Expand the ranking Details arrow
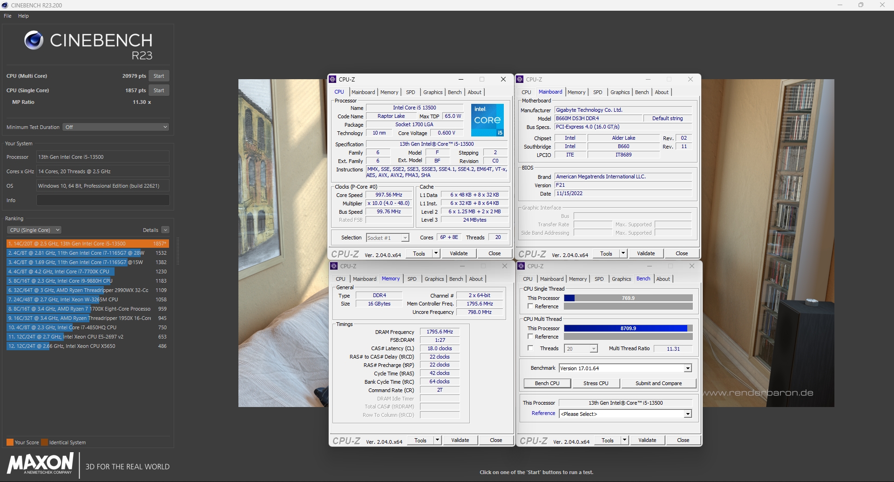Viewport: 894px width, 482px height. (165, 230)
